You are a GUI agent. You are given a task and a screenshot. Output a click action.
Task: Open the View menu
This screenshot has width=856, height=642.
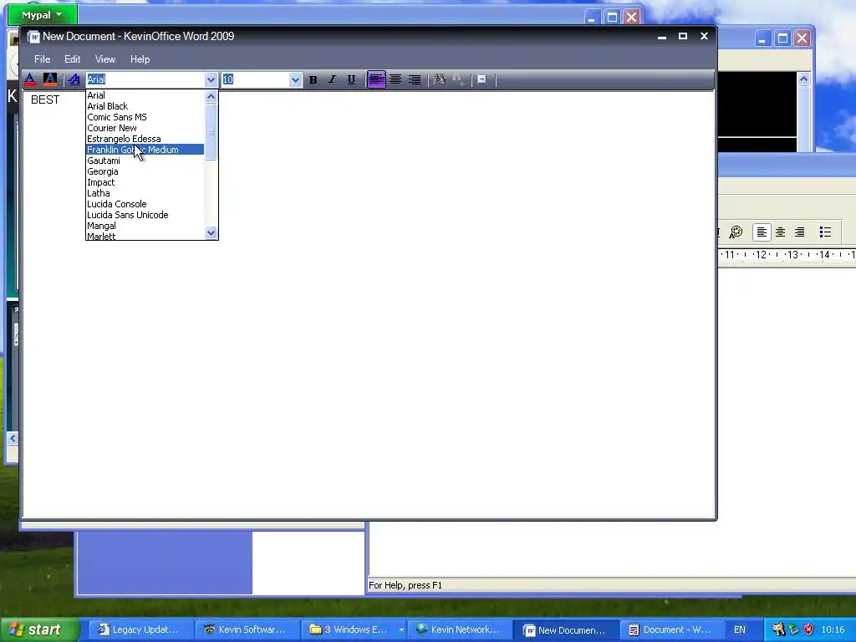(104, 59)
